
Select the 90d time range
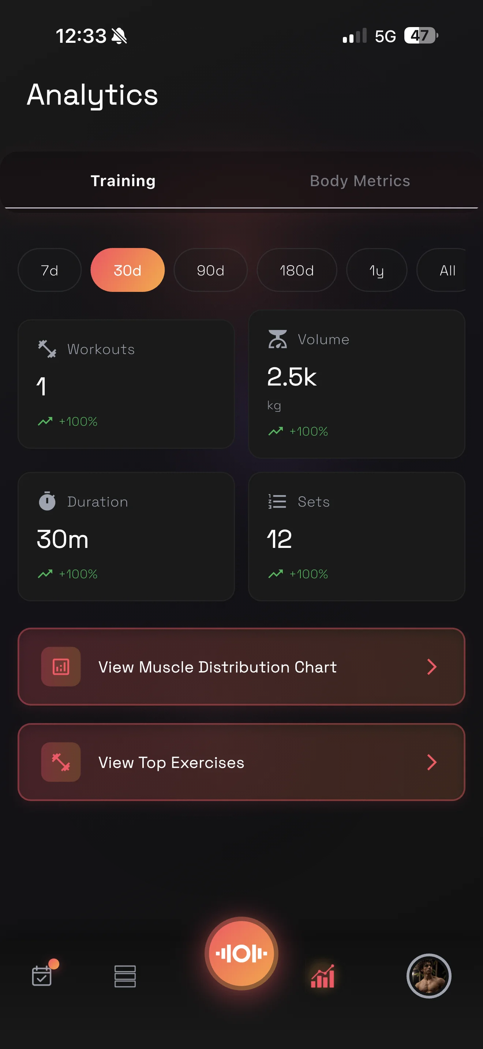tap(210, 270)
